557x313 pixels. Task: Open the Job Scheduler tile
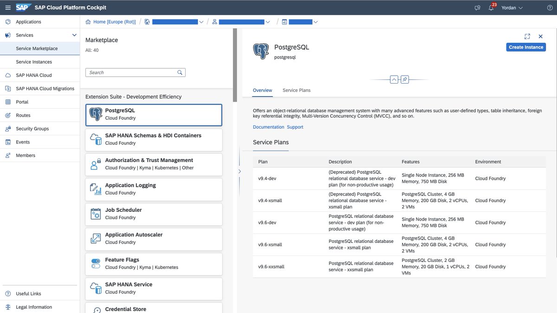[x=154, y=214]
